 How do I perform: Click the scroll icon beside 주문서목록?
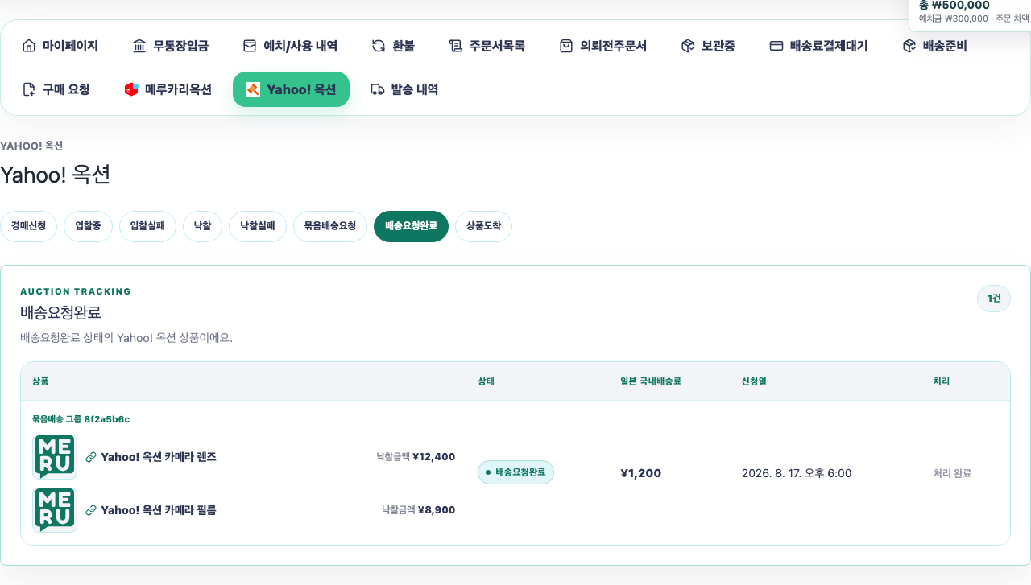[x=456, y=46]
